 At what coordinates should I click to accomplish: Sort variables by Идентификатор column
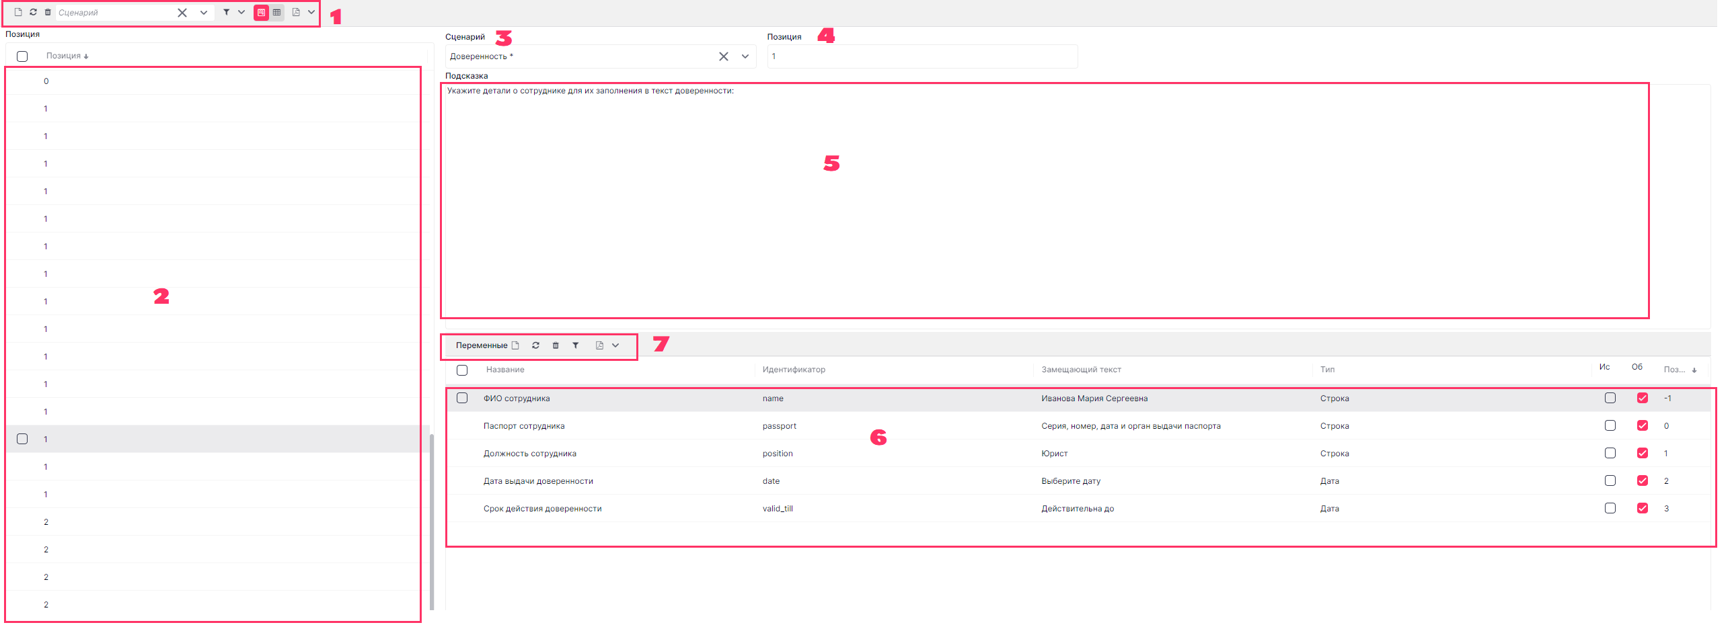(x=794, y=370)
